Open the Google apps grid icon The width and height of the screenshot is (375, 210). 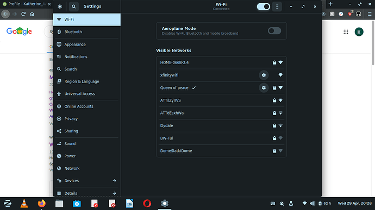tap(346, 32)
